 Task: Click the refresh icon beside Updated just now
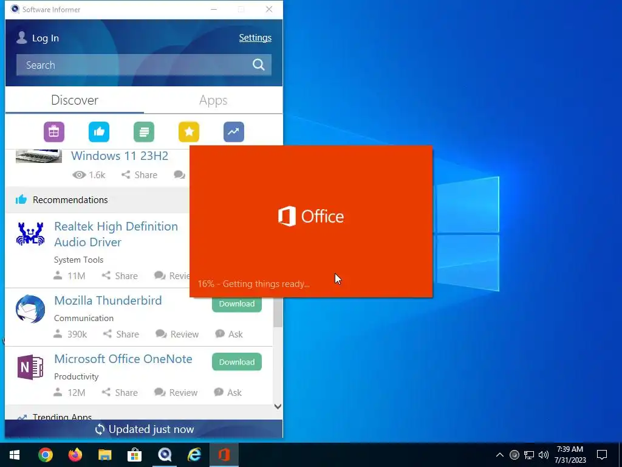(x=100, y=429)
